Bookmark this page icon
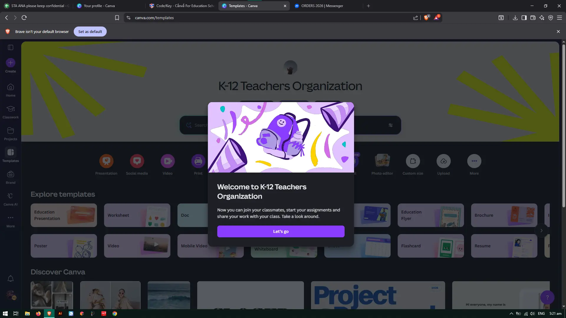The height and width of the screenshot is (318, 566). pyautogui.click(x=117, y=18)
